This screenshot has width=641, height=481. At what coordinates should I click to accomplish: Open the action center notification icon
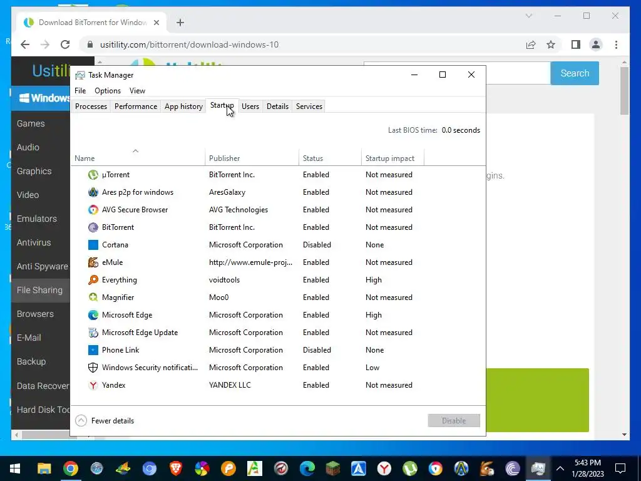[620, 468]
